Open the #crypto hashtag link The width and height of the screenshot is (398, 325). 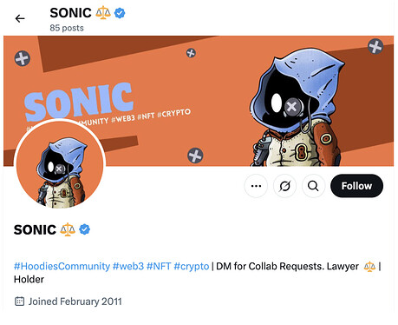(x=192, y=266)
